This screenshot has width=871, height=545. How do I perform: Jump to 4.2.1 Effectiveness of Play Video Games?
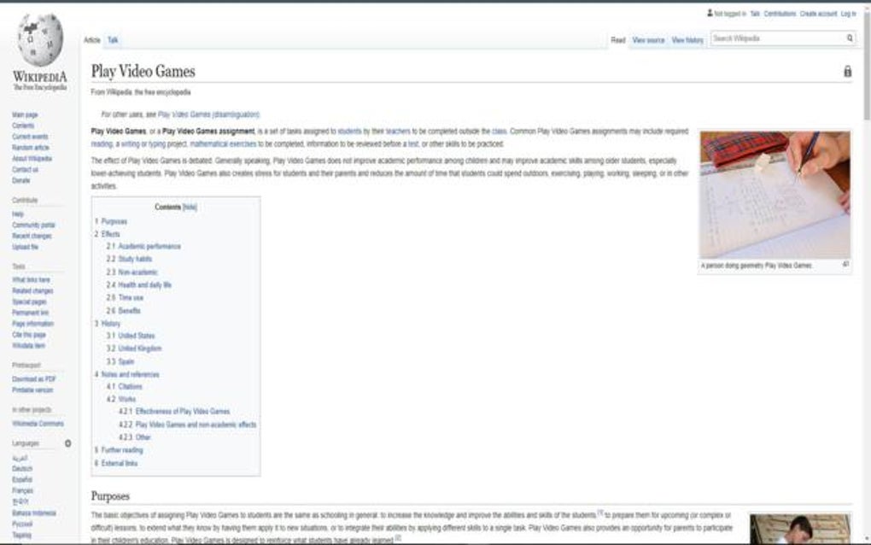pyautogui.click(x=174, y=412)
